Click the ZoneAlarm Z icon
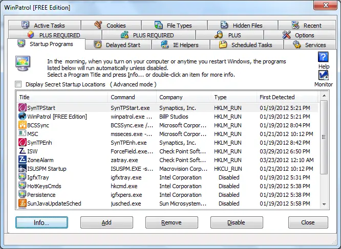The height and width of the screenshot is (249, 341). [x=23, y=160]
